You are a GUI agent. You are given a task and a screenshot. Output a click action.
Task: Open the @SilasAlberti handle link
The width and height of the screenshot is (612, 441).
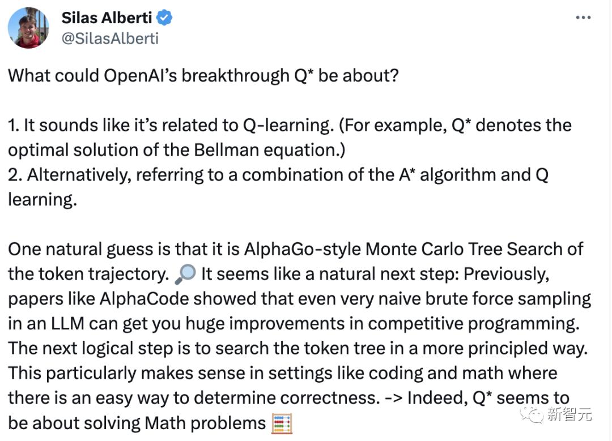click(110, 38)
